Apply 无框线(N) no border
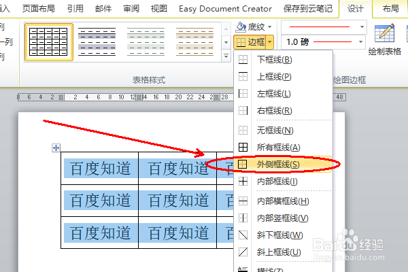 click(283, 130)
